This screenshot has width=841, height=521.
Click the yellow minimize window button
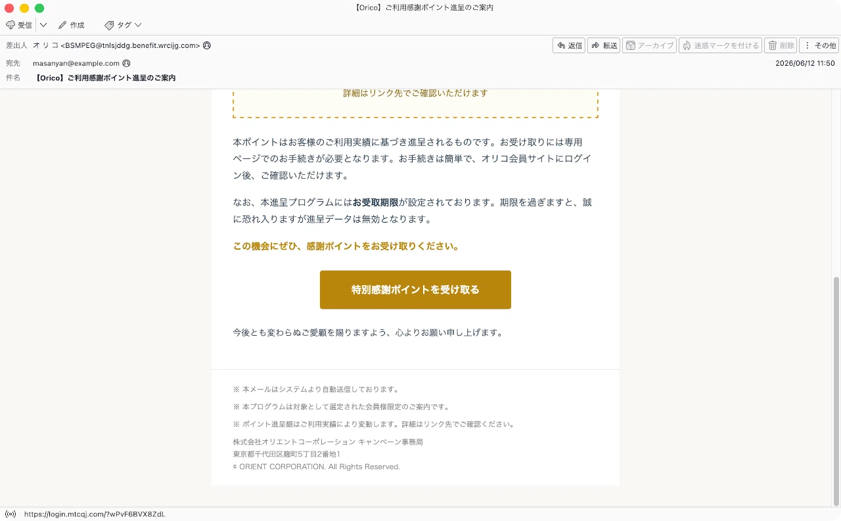pyautogui.click(x=24, y=8)
